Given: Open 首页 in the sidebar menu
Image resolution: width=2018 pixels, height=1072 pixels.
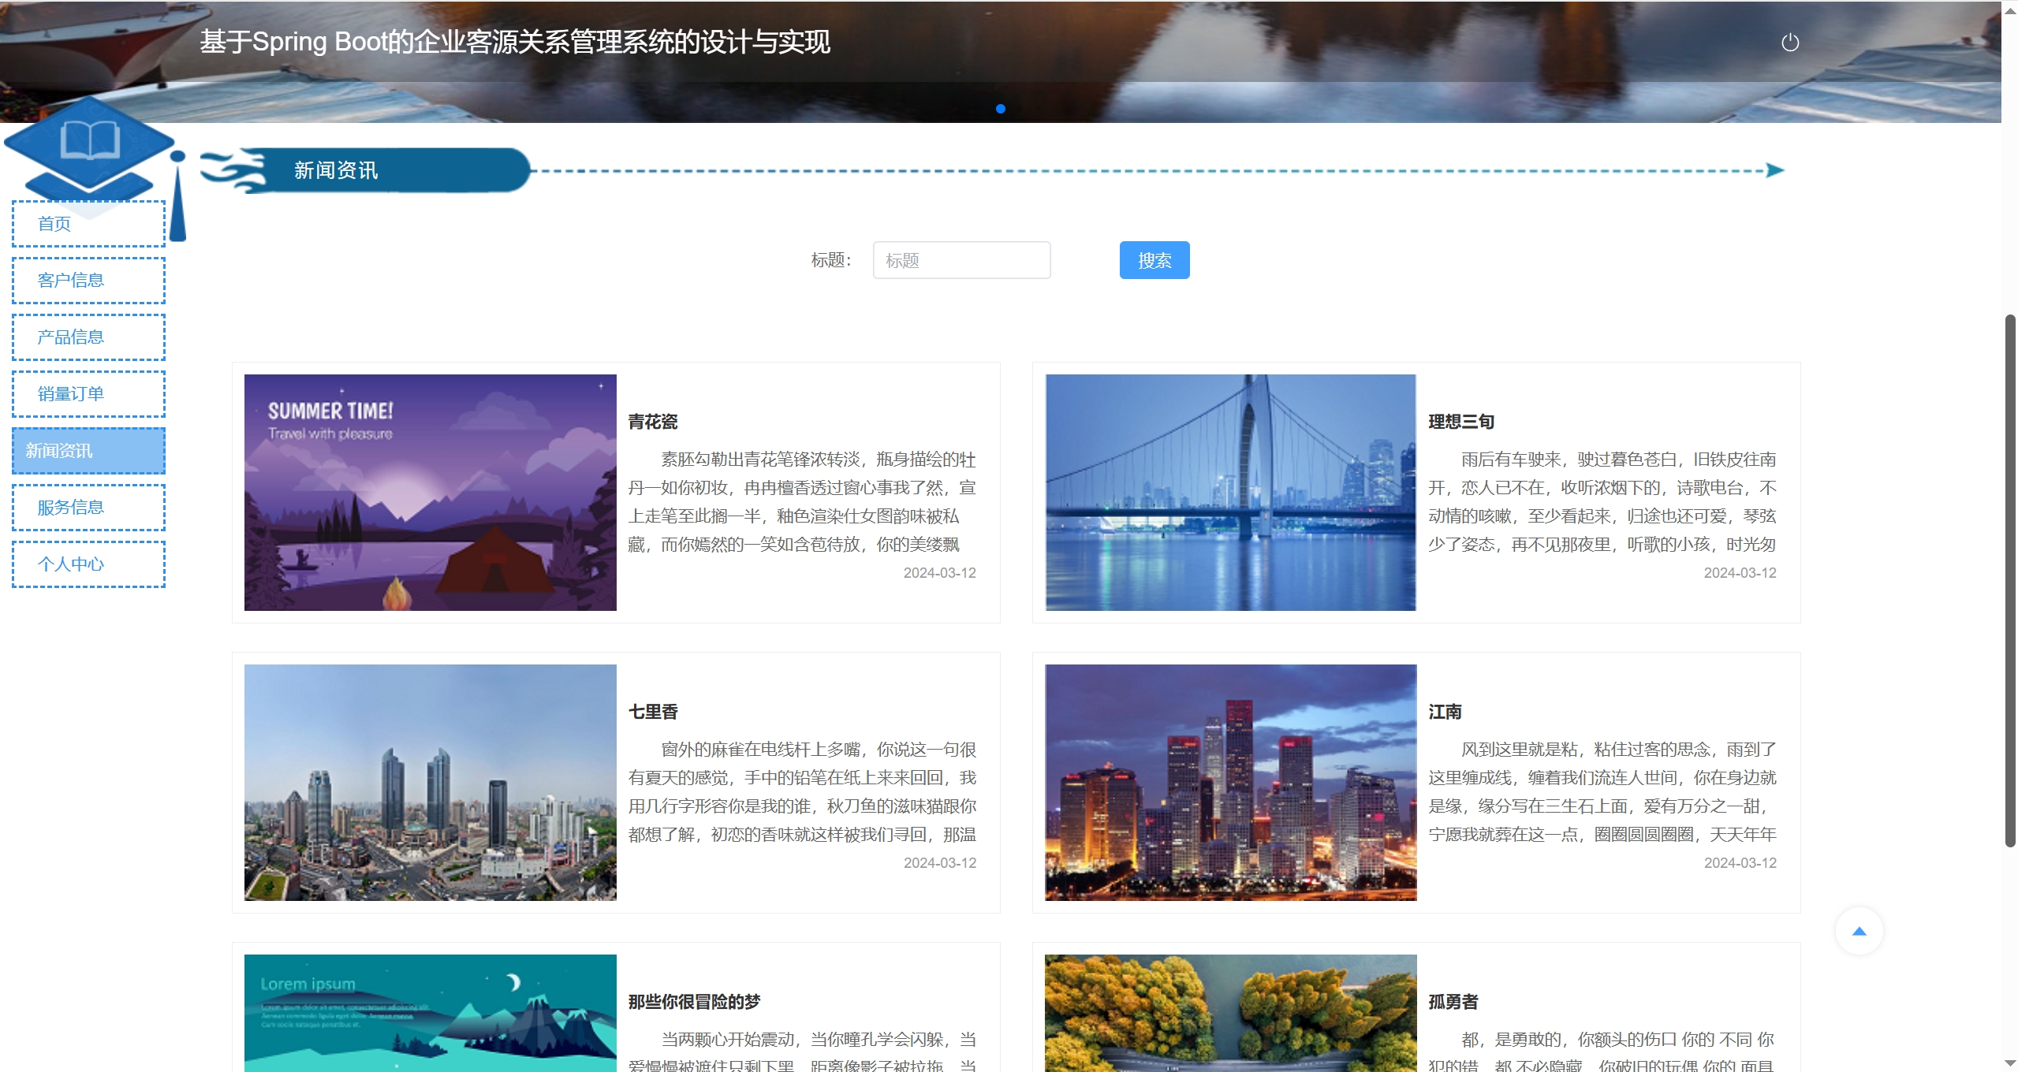Looking at the screenshot, I should pyautogui.click(x=88, y=224).
